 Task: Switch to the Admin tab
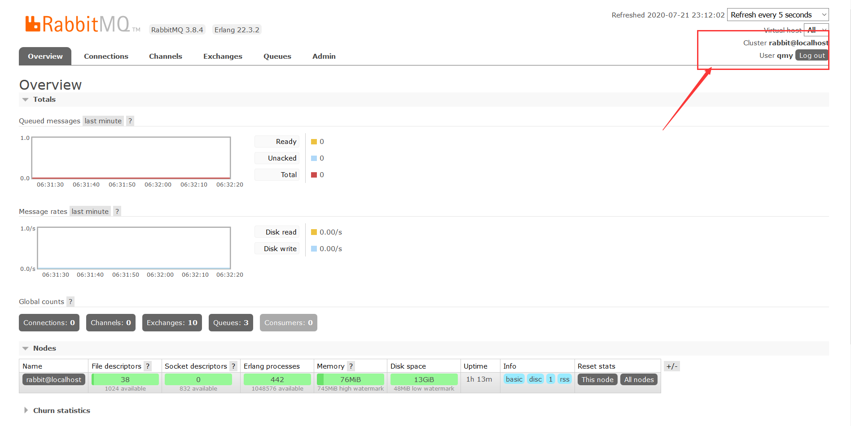(x=324, y=57)
